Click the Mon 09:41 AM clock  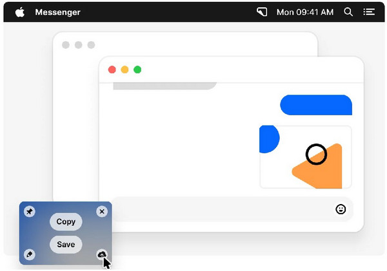(305, 12)
